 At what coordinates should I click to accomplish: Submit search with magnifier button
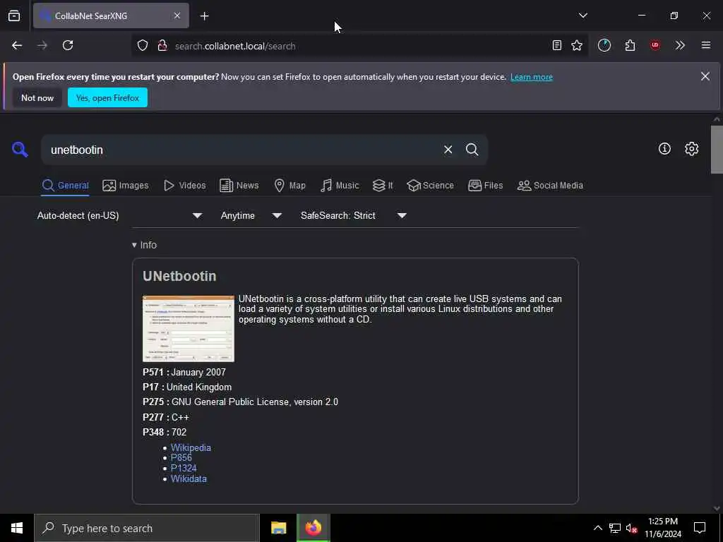tap(472, 150)
